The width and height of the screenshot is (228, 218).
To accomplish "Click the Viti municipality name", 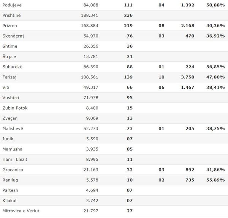I will pos(6,88).
